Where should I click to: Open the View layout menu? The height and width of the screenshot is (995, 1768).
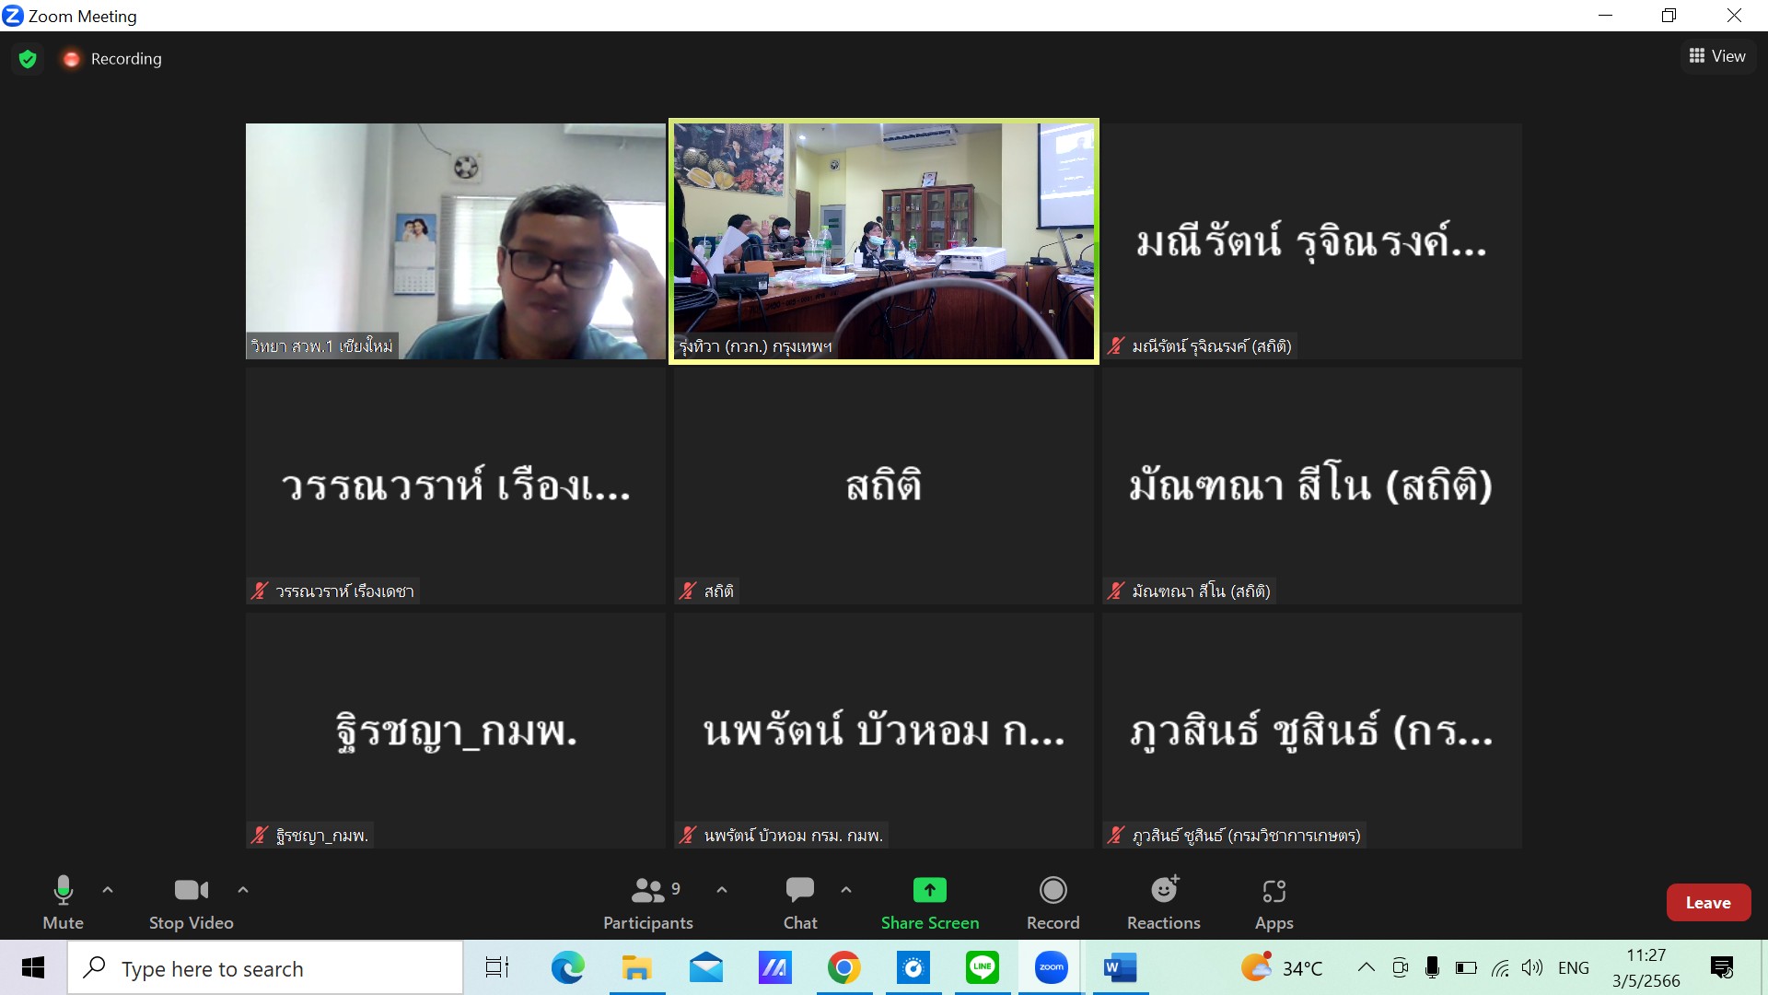coord(1717,56)
